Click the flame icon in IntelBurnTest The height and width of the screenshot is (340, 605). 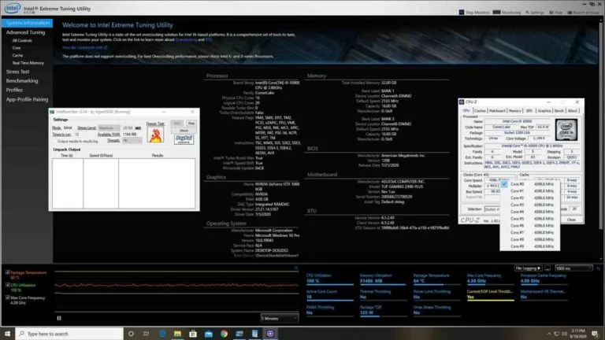(x=155, y=135)
